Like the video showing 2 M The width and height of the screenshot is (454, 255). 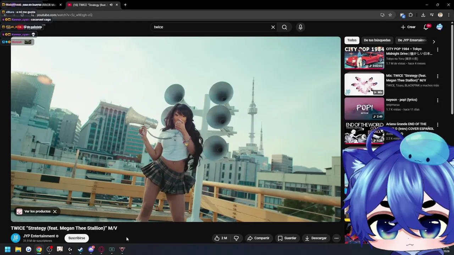coord(221,238)
